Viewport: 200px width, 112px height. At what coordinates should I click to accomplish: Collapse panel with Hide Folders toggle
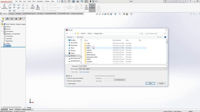71,84
